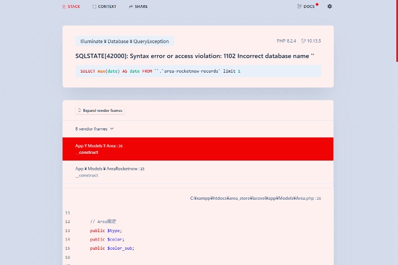Screen dimensions: 398x265
Task: Click the Laravel docs icon beside DOCS
Action: click(299, 6)
